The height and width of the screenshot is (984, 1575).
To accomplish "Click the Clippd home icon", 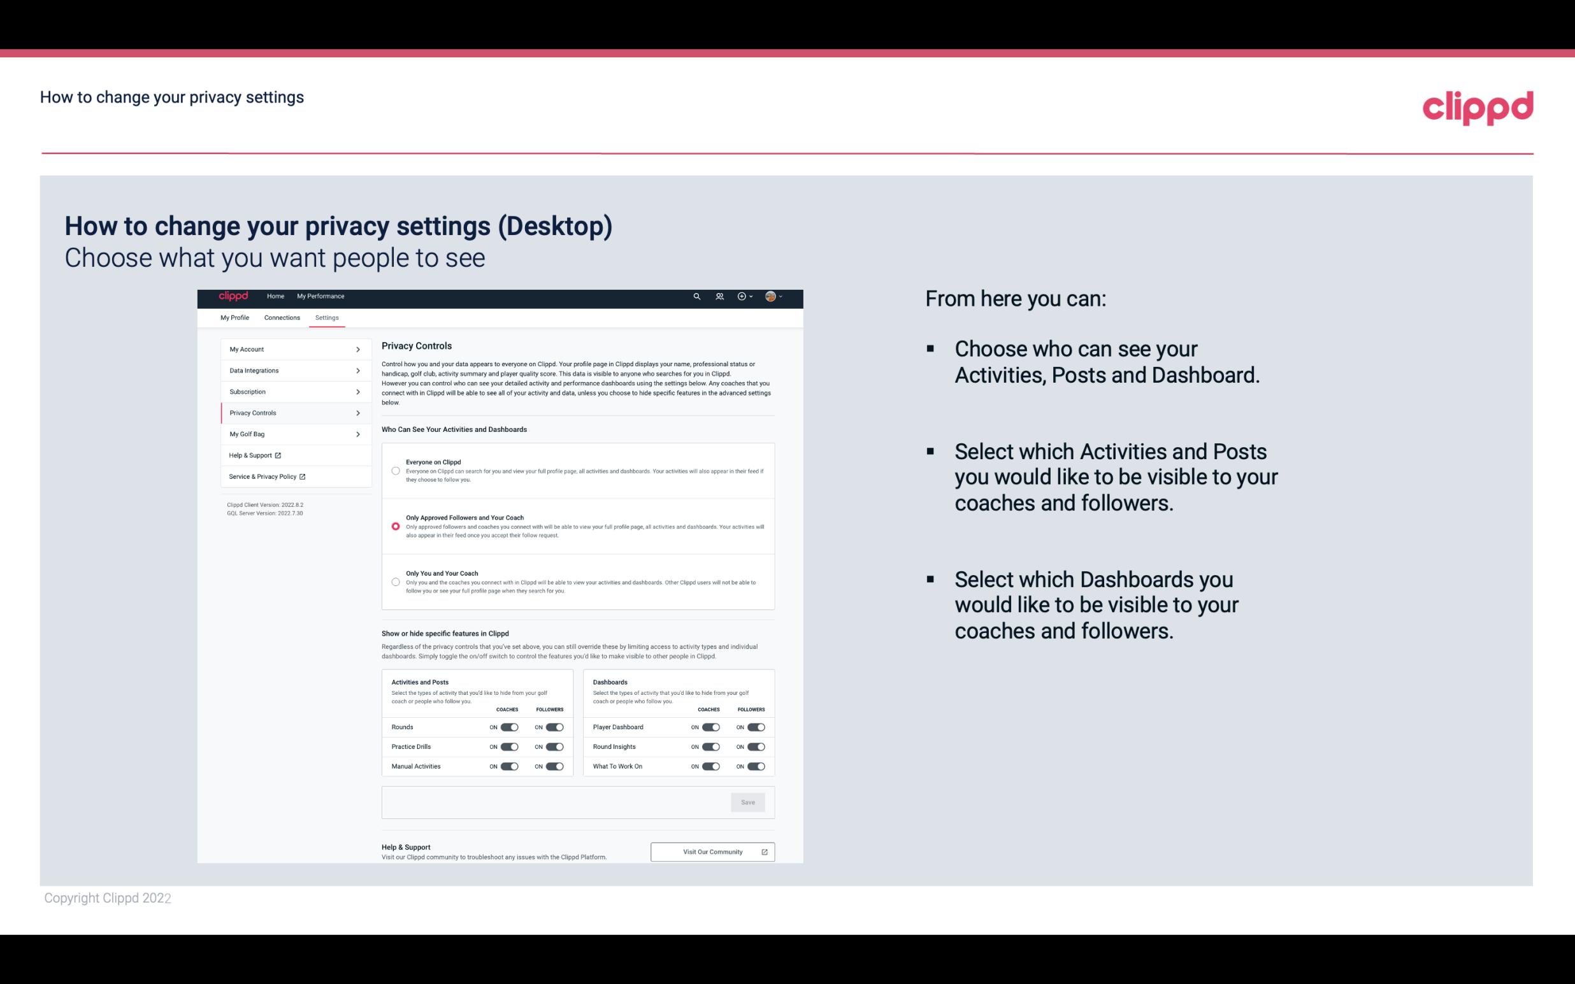I will click(x=233, y=296).
